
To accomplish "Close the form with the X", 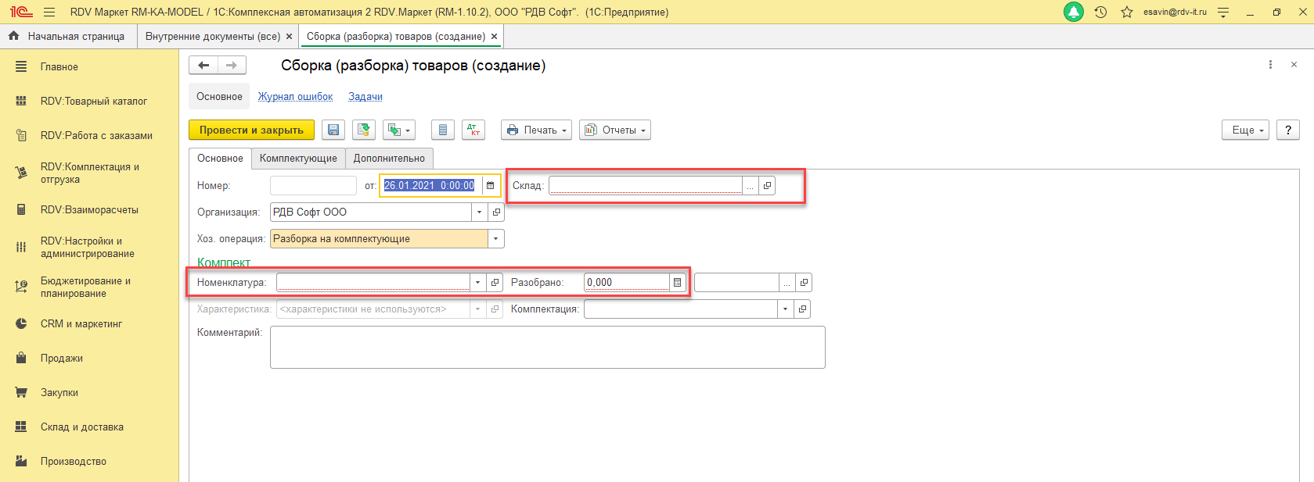I will [1294, 65].
